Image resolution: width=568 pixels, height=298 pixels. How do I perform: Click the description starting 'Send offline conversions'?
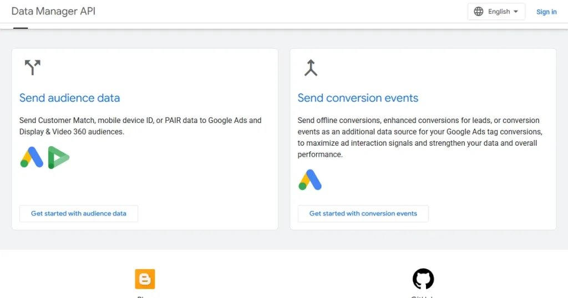tap(420, 137)
